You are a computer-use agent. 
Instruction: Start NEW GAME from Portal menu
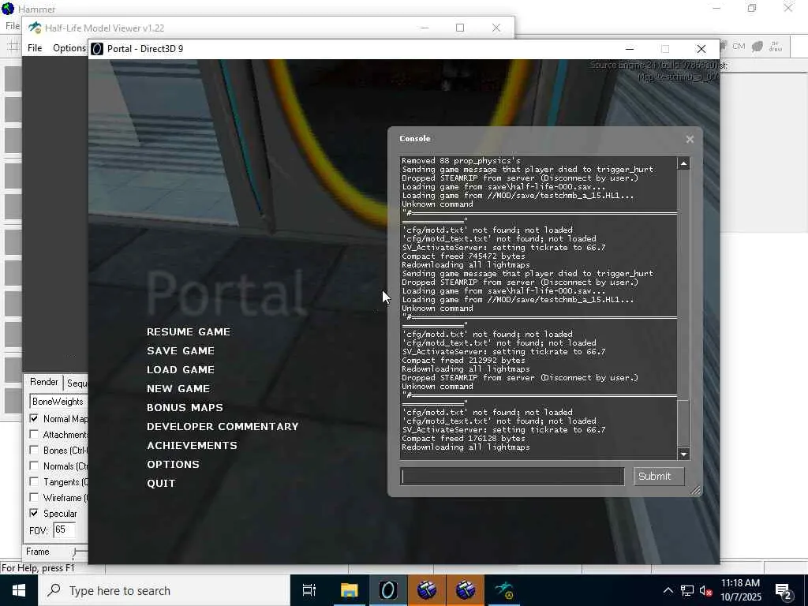178,388
